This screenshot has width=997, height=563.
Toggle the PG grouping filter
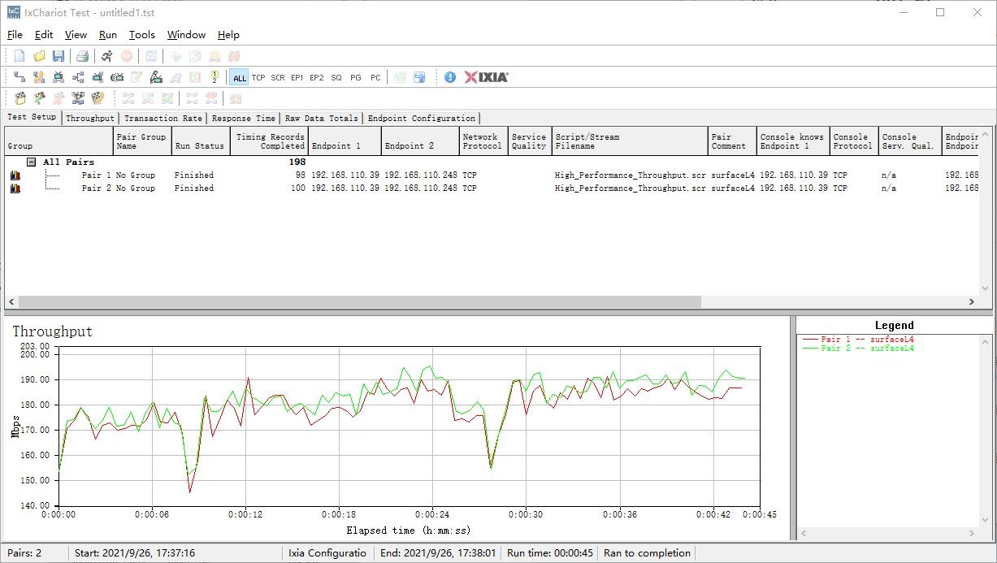[x=356, y=78]
